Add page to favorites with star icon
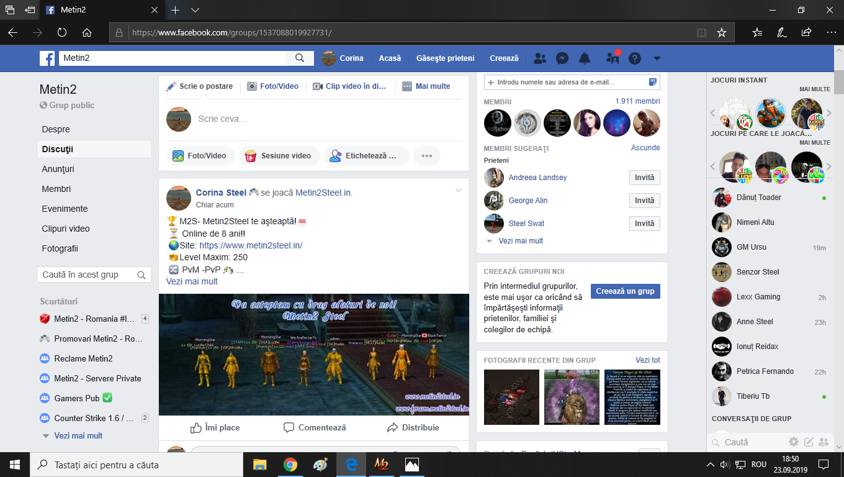This screenshot has height=477, width=844. pos(721,32)
